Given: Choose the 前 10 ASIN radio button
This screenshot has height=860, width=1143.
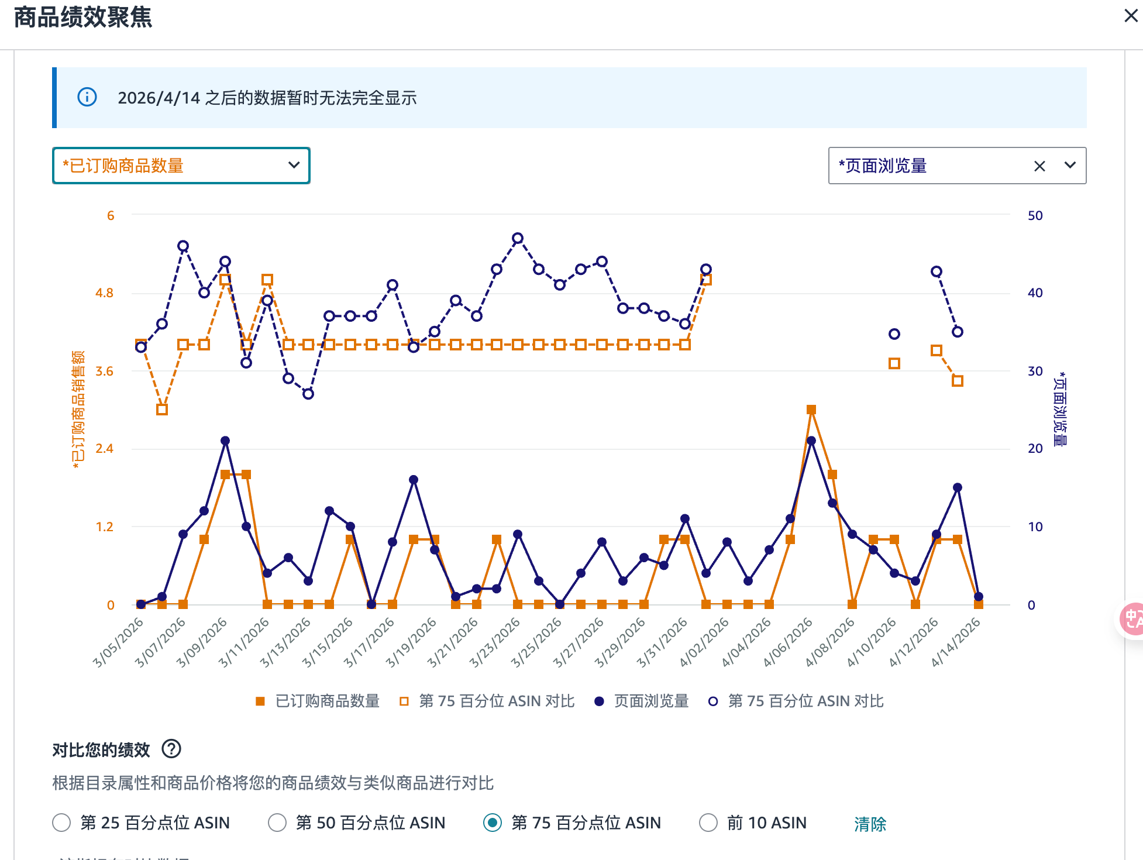Looking at the screenshot, I should click(708, 823).
